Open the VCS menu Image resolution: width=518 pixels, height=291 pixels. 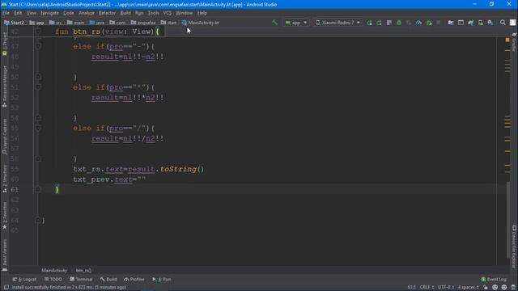[168, 13]
